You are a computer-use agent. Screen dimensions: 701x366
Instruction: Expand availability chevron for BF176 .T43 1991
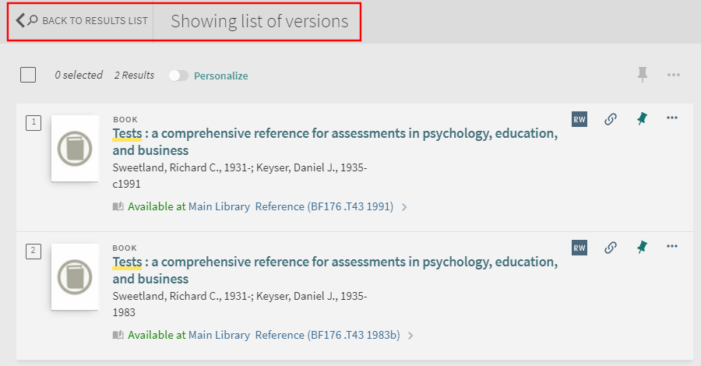tap(404, 207)
